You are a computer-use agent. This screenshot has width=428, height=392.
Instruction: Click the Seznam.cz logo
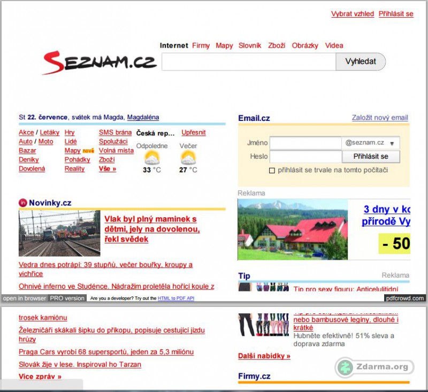(x=100, y=63)
